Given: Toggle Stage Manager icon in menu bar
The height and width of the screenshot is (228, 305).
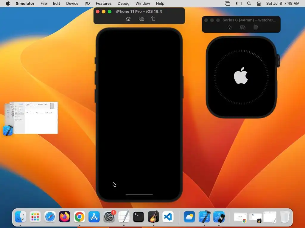Looking at the screenshot, I should (239, 4).
